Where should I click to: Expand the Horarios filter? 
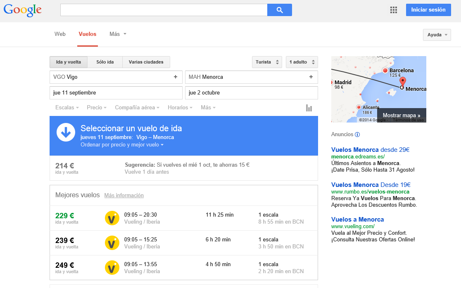pos(180,107)
